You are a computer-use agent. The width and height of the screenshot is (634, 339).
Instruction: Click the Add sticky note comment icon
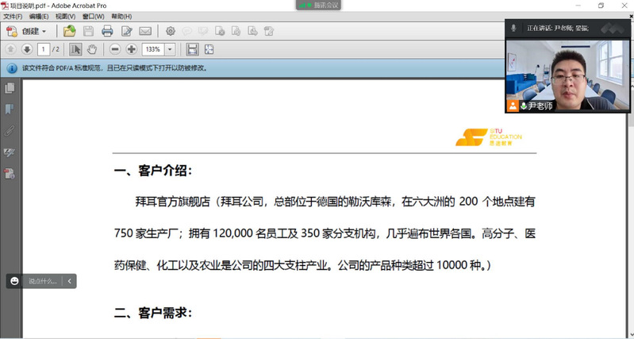(x=186, y=31)
